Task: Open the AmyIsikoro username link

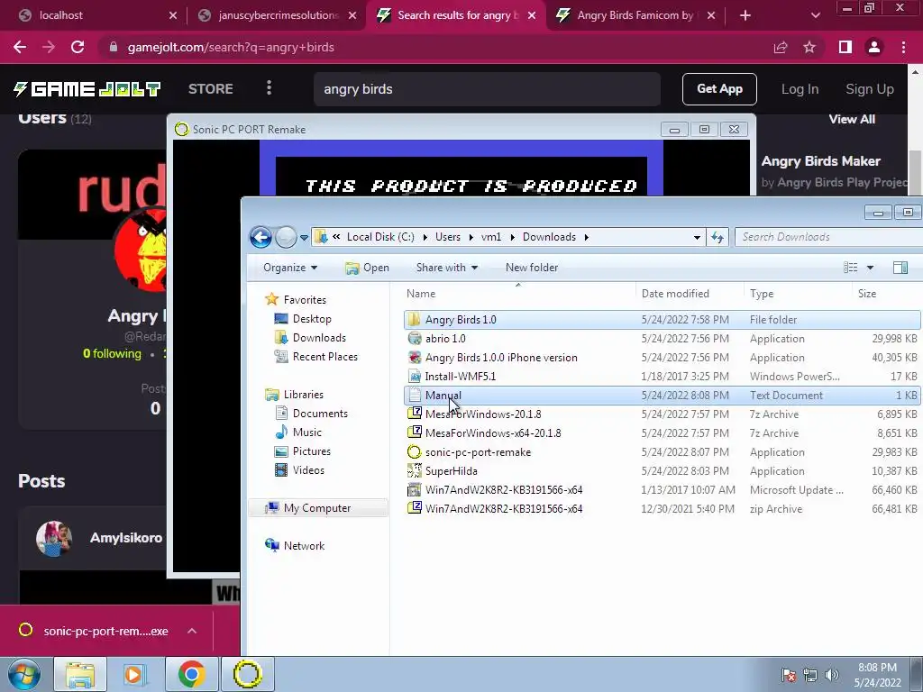Action: (x=126, y=538)
